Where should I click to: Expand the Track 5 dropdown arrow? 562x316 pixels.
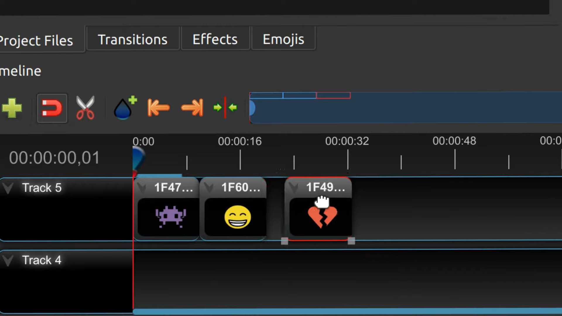click(8, 188)
